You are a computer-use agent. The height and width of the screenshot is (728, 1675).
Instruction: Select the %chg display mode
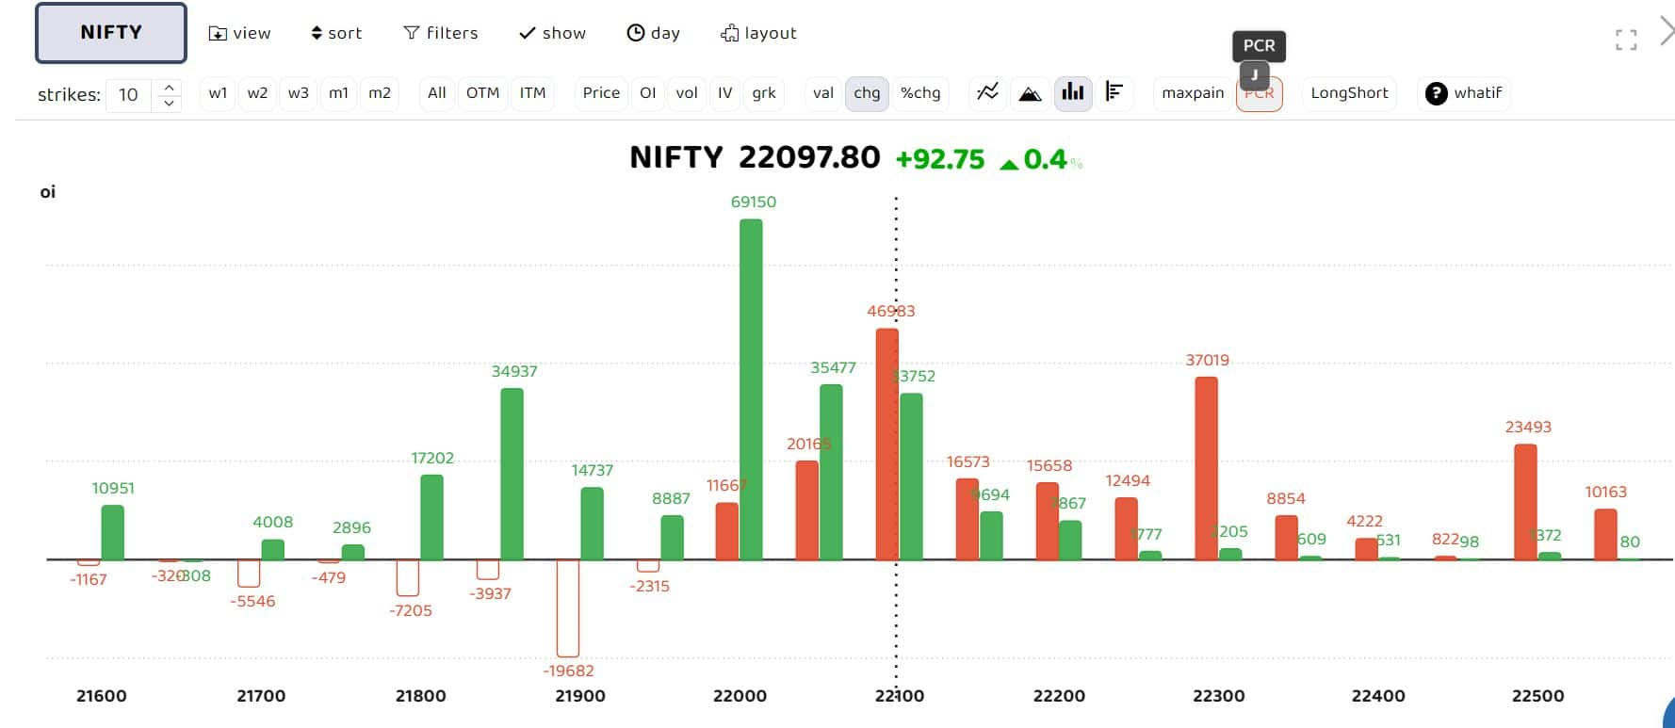(920, 93)
